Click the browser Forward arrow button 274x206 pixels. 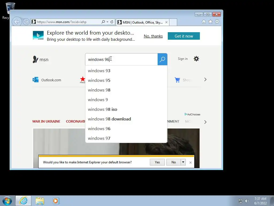pyautogui.click(x=26, y=22)
